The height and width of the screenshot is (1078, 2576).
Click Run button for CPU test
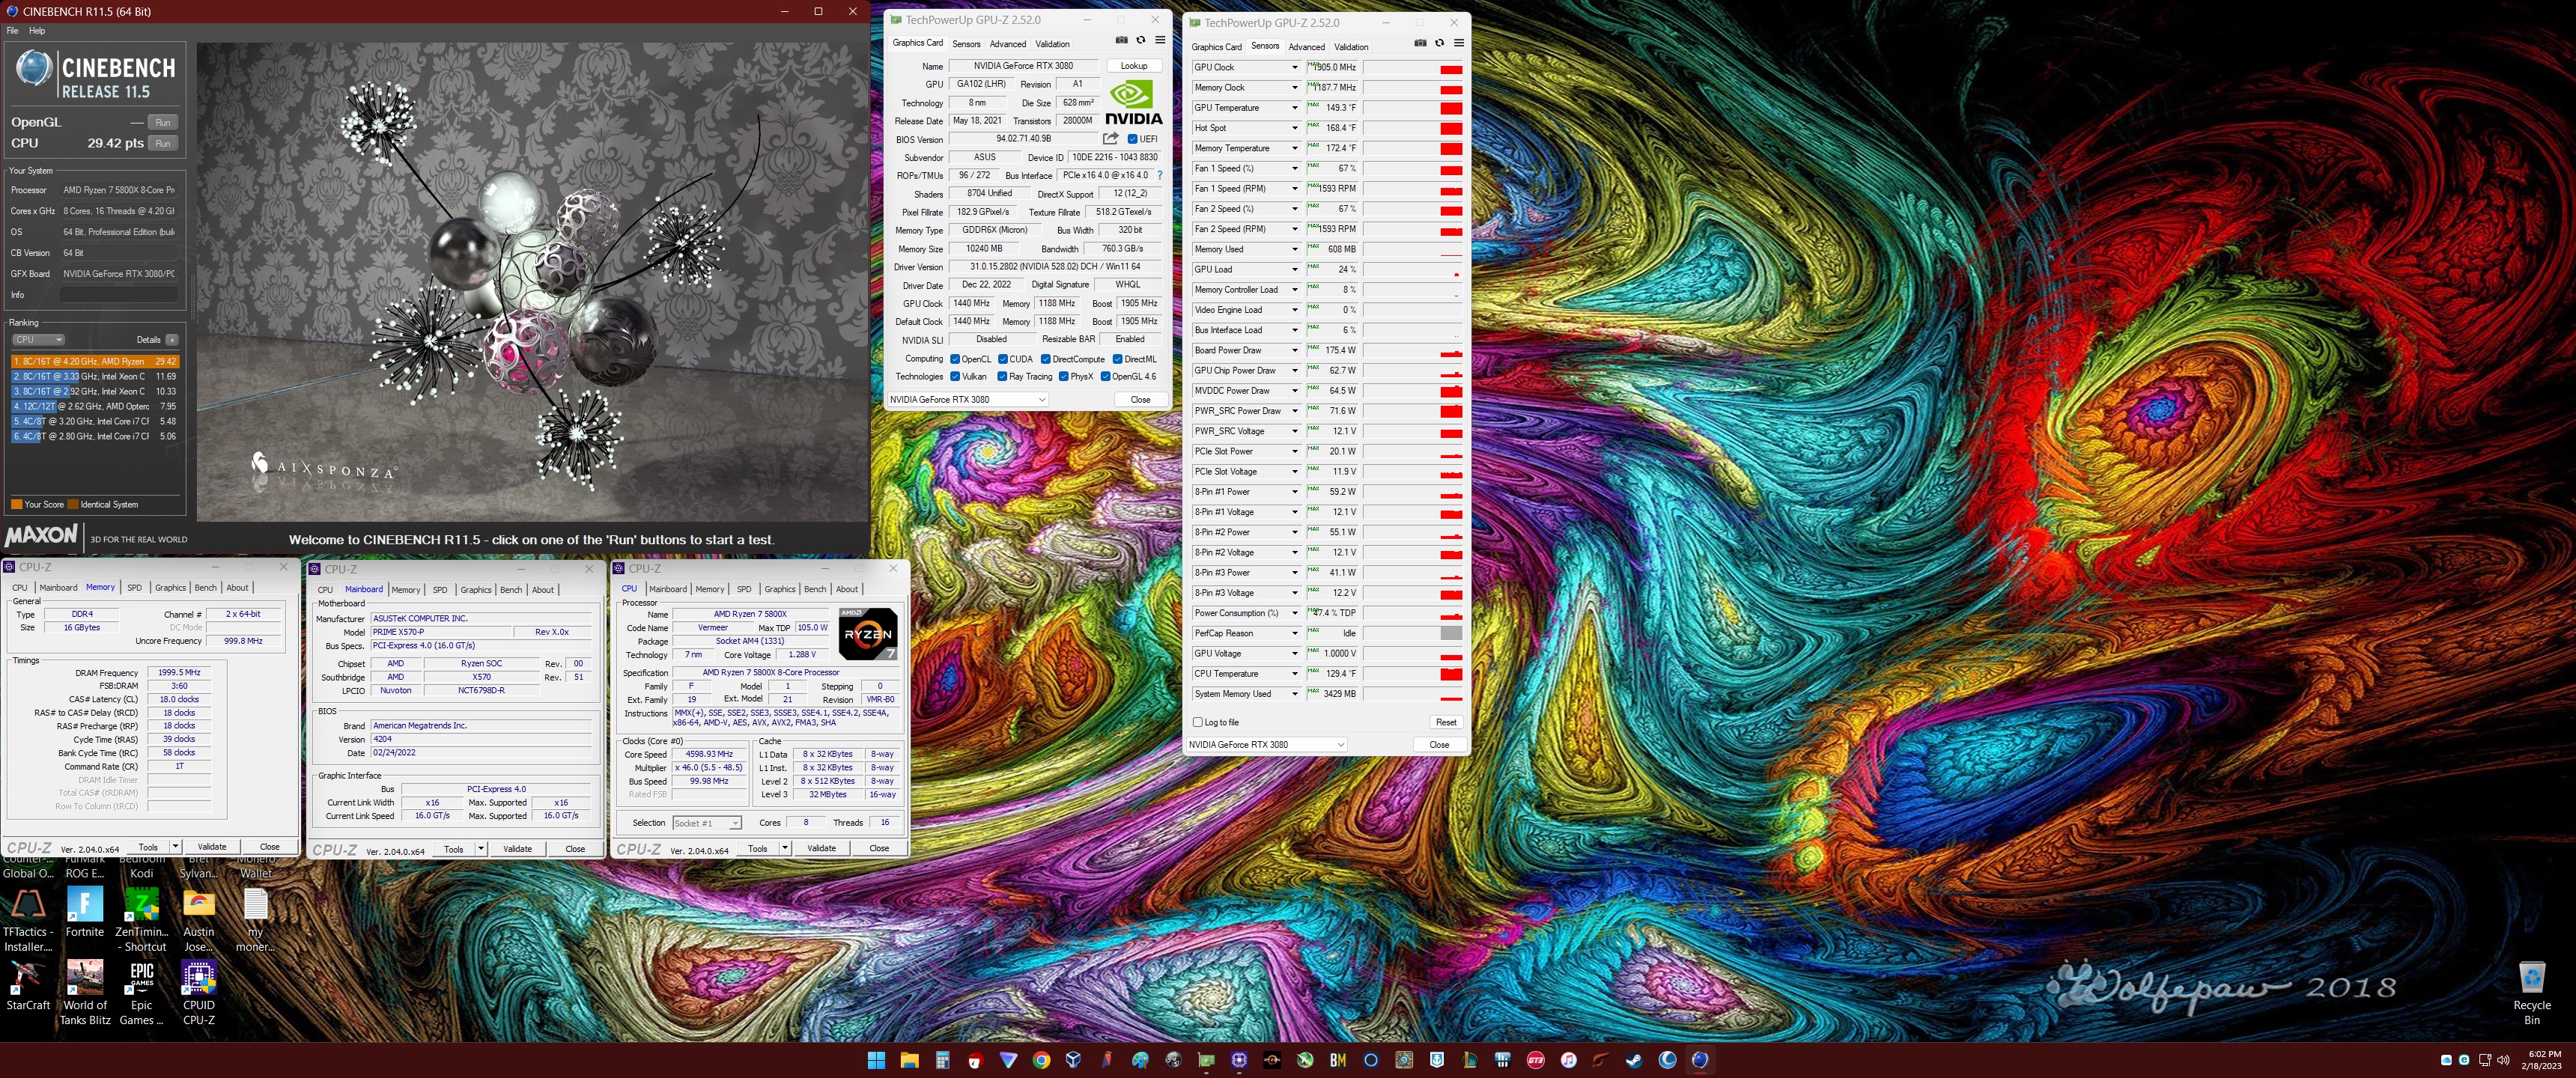(163, 143)
